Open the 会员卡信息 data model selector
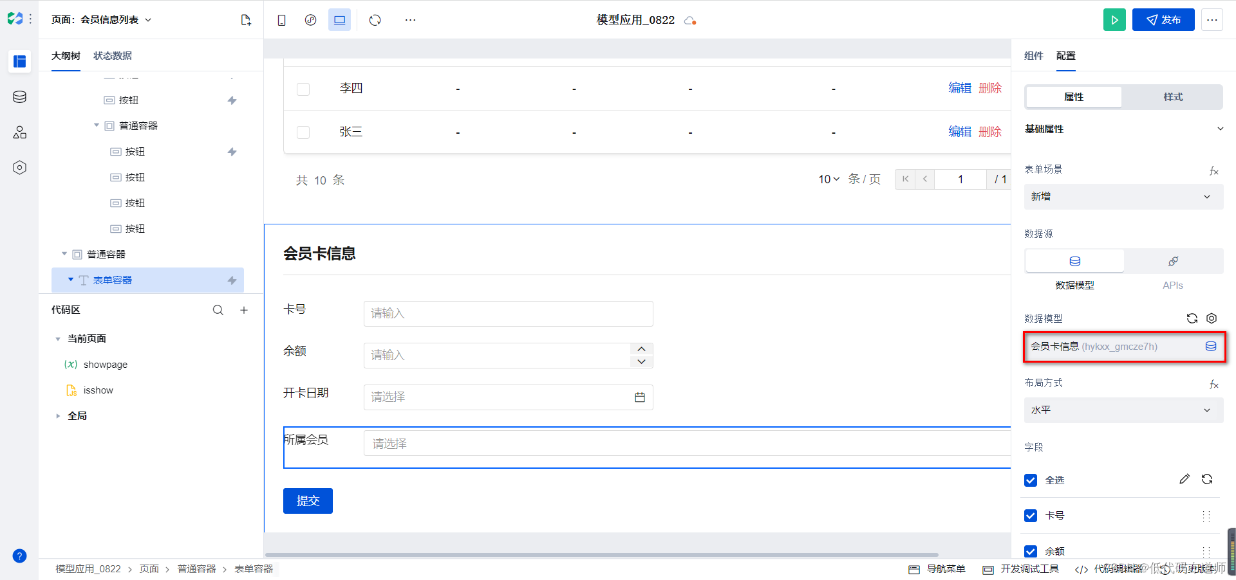Screen dimensions: 1236x580 [1124, 347]
